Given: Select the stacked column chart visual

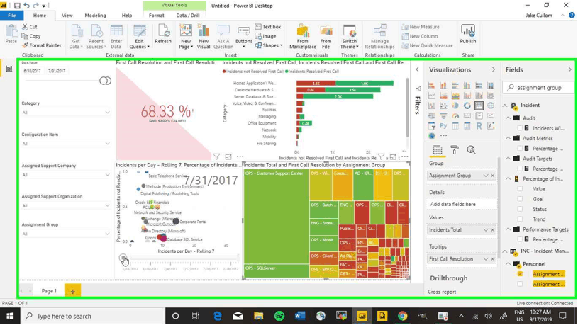Looking at the screenshot, I should (x=443, y=86).
